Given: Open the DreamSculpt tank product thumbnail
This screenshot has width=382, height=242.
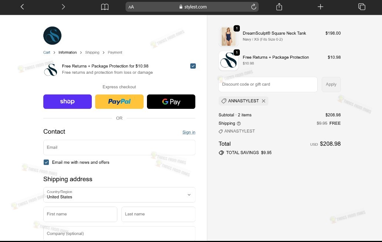Looking at the screenshot, I should (228, 37).
